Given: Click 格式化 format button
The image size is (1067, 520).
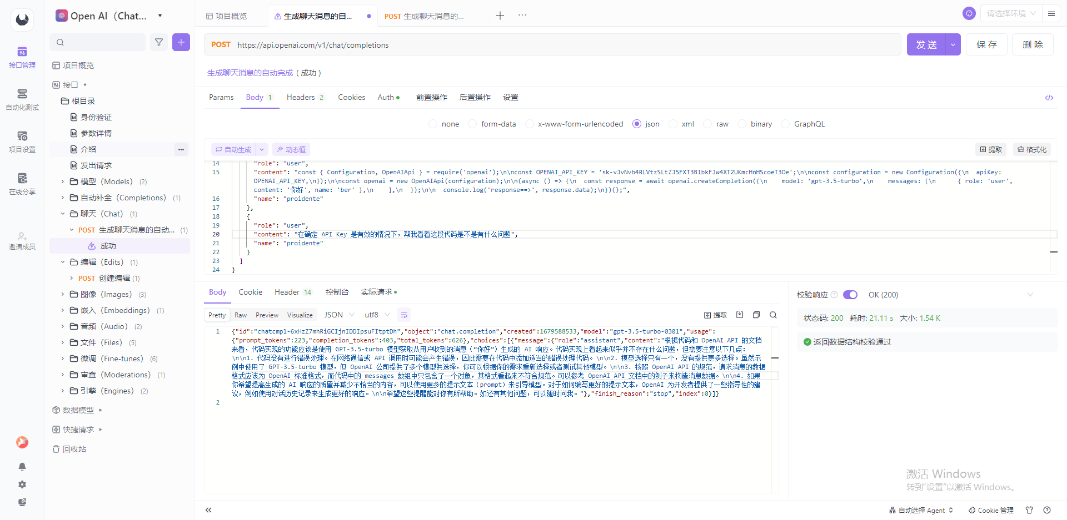Looking at the screenshot, I should pos(1032,149).
